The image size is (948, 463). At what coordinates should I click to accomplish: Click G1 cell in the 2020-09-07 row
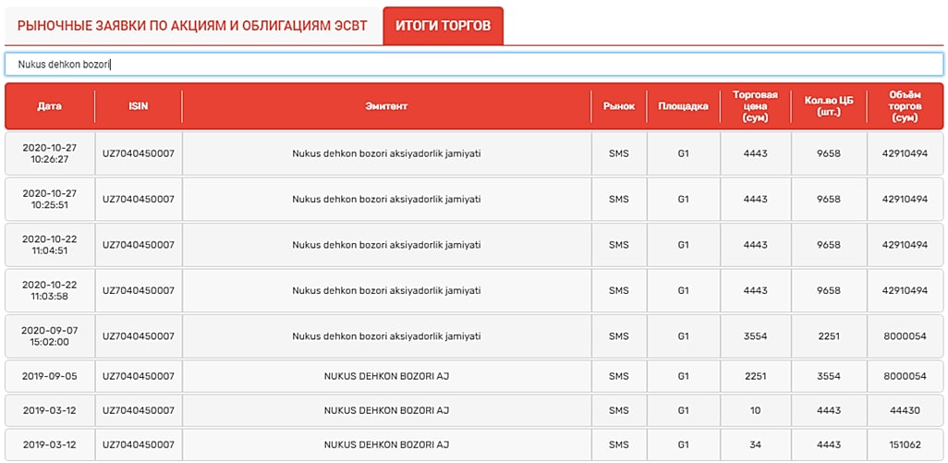(683, 336)
